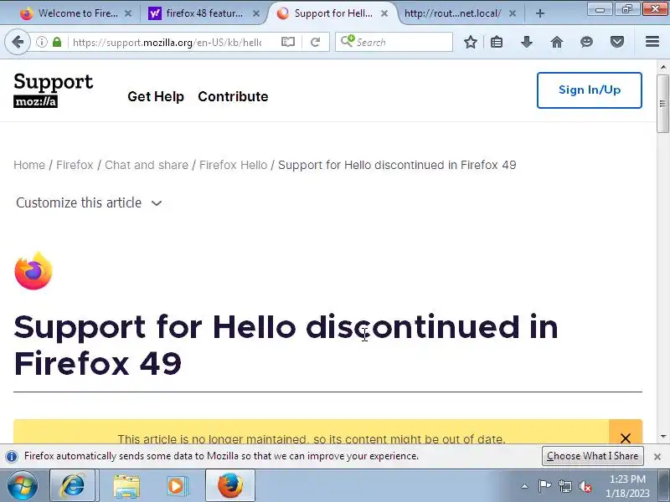Viewport: 670px width, 502px height.
Task: Click the network tray icon
Action: (x=565, y=486)
